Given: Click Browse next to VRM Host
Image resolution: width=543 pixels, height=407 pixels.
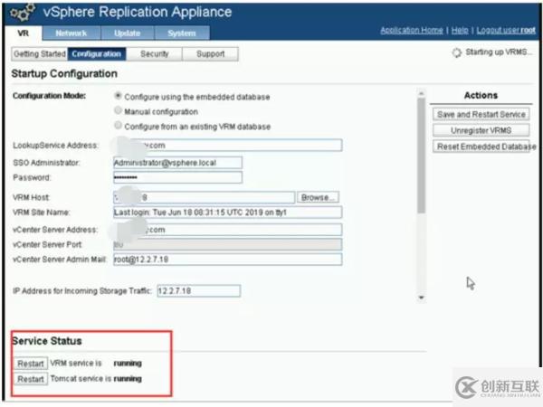Looking at the screenshot, I should point(318,197).
